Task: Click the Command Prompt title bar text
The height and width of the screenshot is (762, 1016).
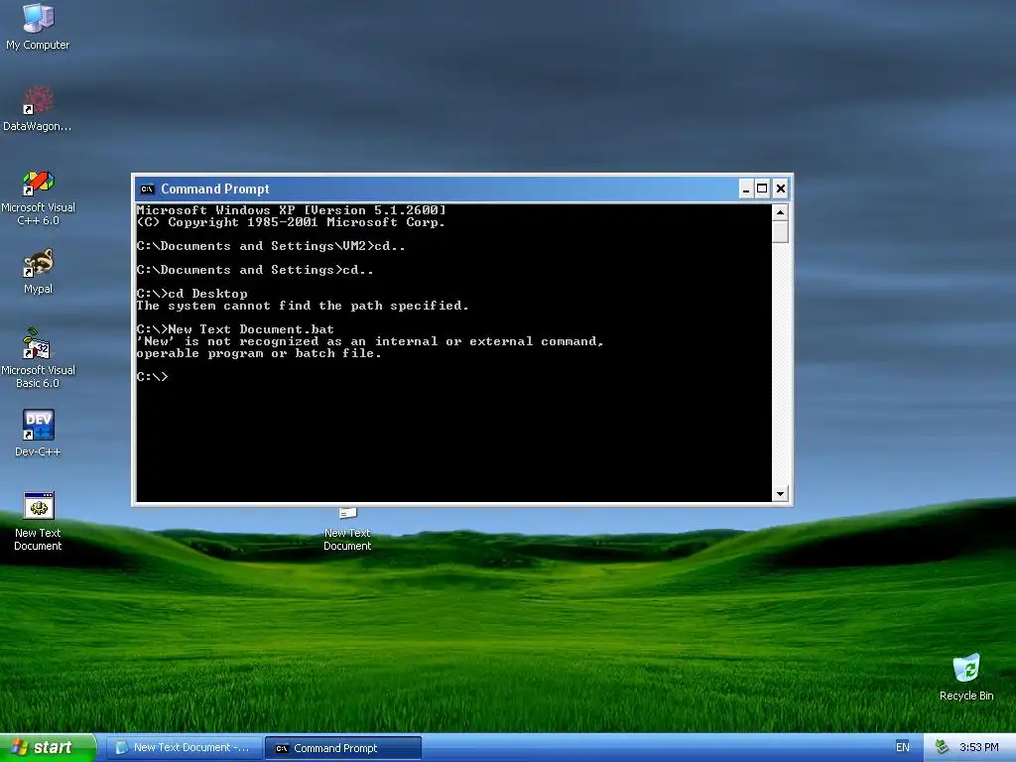Action: 215,190
